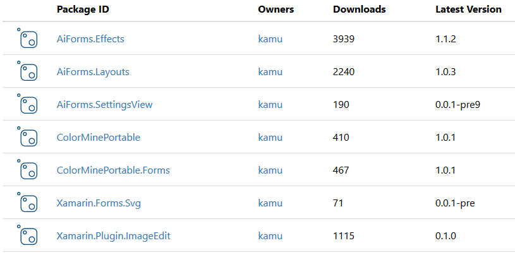The height and width of the screenshot is (255, 515).
Task: View owner kamu of AiForms.Effects
Action: coord(270,39)
